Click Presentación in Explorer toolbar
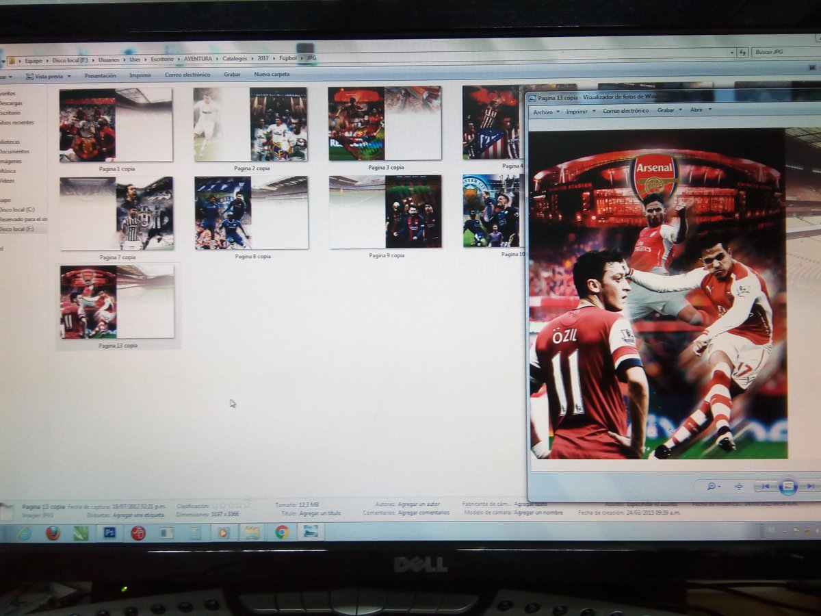The image size is (821, 616). click(101, 75)
